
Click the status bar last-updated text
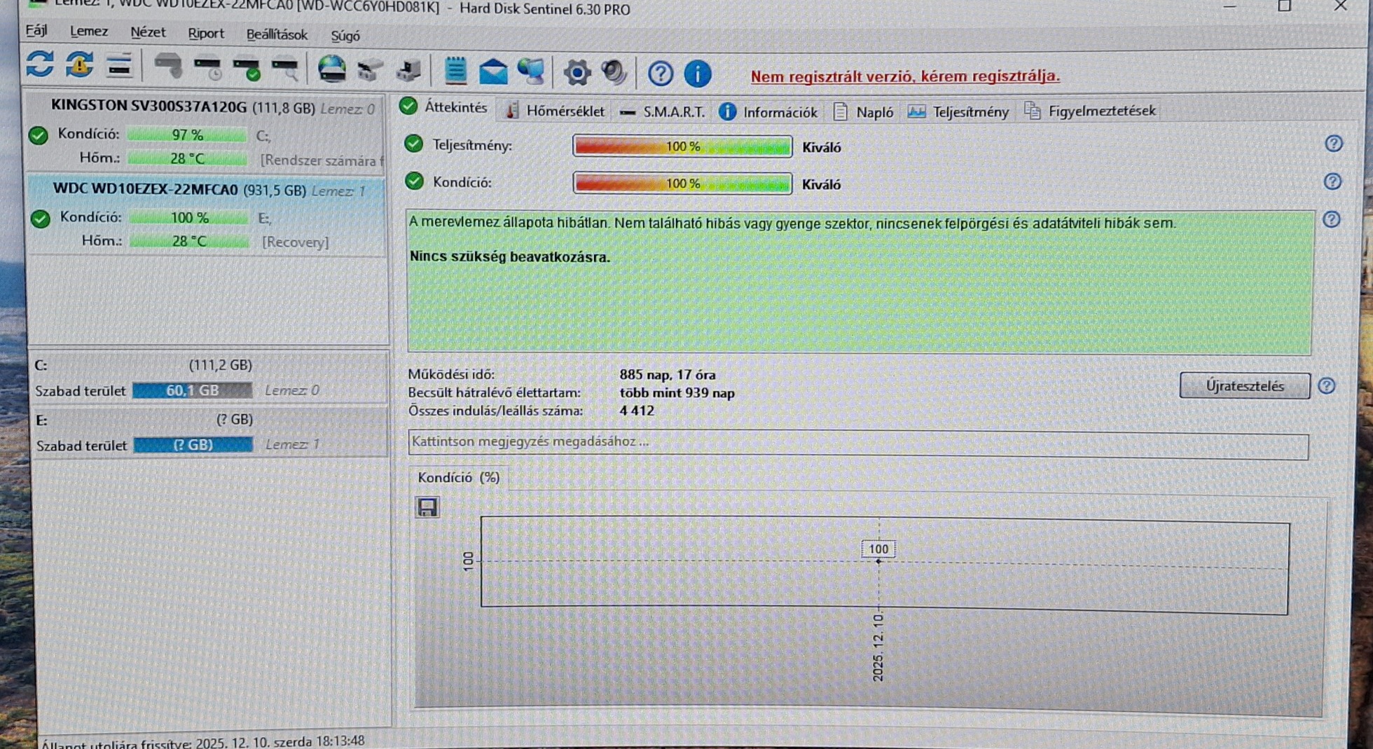point(204,741)
